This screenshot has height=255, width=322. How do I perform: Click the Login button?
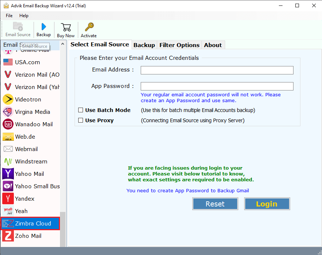point(267,204)
